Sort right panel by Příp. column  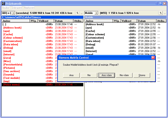(117, 21)
